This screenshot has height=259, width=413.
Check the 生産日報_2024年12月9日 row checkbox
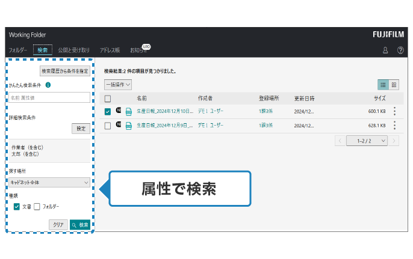point(107,126)
